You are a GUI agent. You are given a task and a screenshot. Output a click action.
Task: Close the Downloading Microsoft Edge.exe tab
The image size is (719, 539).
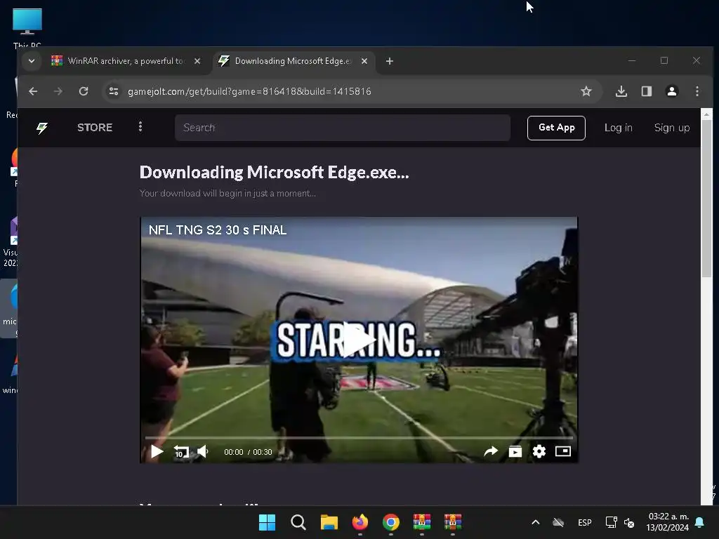(x=364, y=61)
